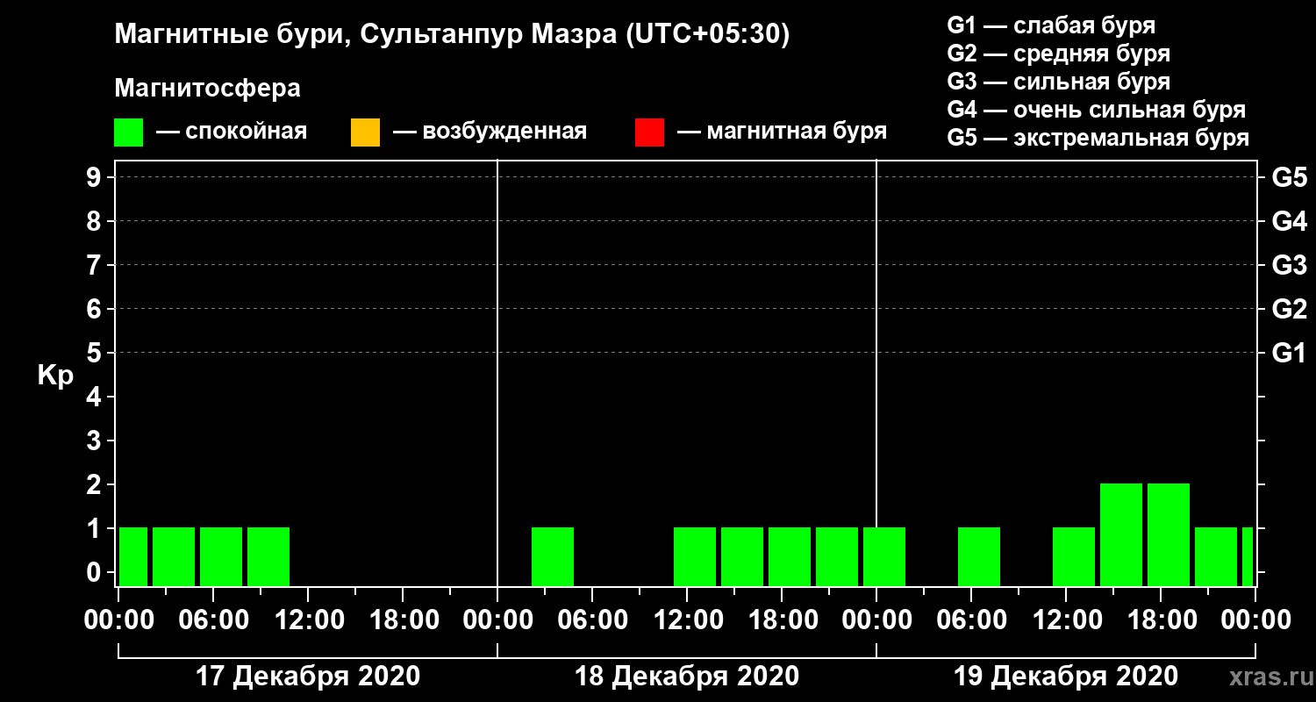1316x702 pixels.
Task: Click the G5 label on right axis
Action: click(1289, 178)
